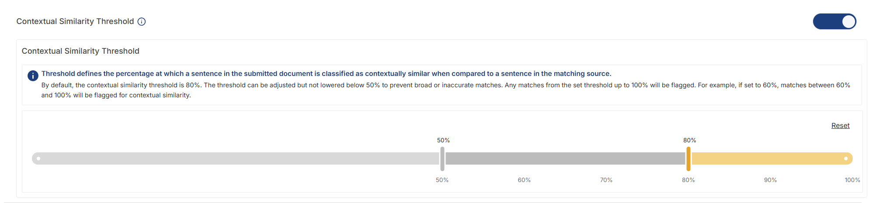Click the blue info icon in the description box
The image size is (873, 203).
[33, 76]
